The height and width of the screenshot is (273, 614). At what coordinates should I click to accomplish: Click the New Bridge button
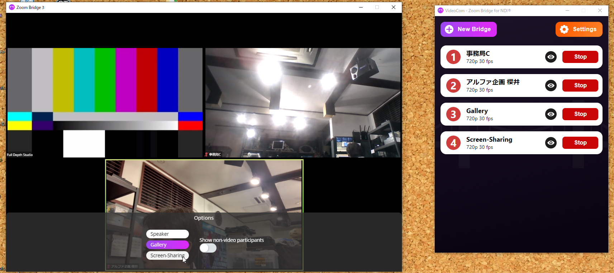click(468, 29)
